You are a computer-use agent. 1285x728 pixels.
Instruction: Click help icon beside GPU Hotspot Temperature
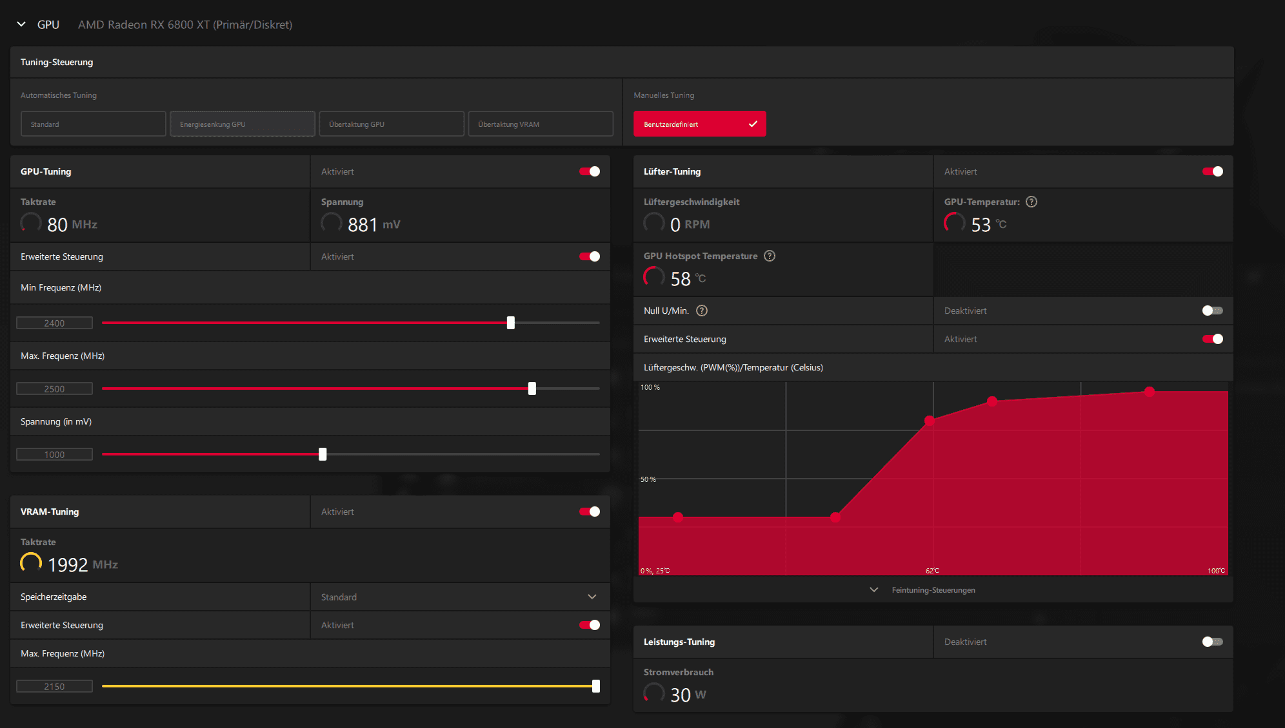[770, 256]
